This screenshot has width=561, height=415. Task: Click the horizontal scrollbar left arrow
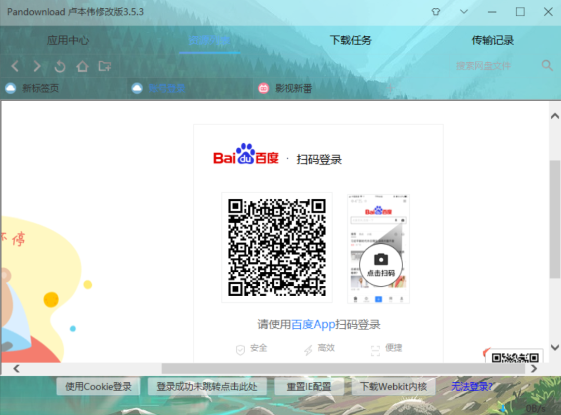pos(17,368)
